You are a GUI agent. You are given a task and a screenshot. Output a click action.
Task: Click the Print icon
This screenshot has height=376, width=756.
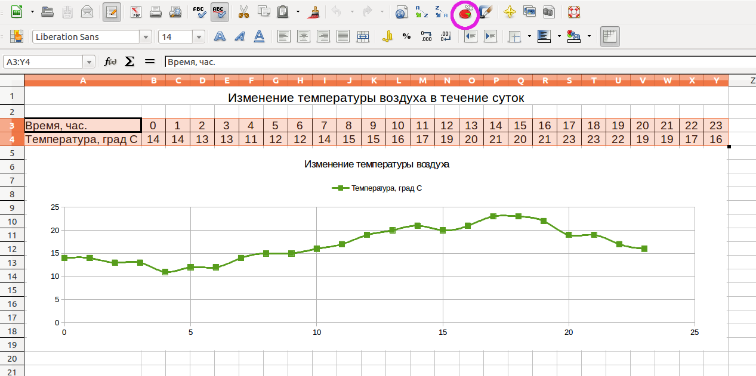tap(156, 11)
